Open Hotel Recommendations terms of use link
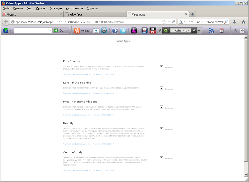 pyautogui.click(x=104, y=115)
